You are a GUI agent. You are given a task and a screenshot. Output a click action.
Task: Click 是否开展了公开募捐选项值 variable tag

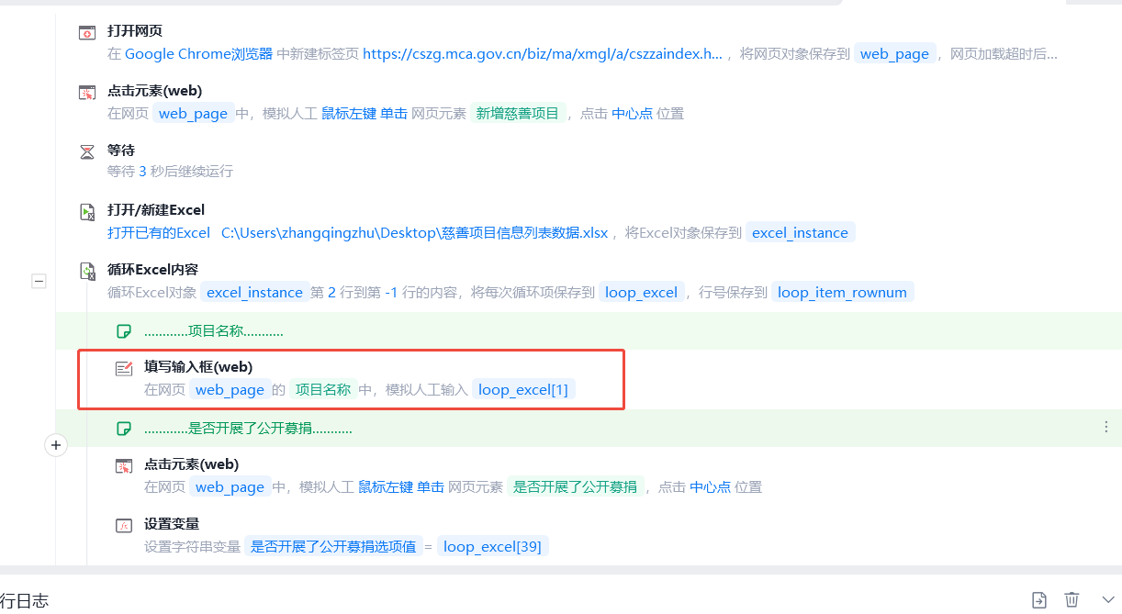click(x=334, y=547)
